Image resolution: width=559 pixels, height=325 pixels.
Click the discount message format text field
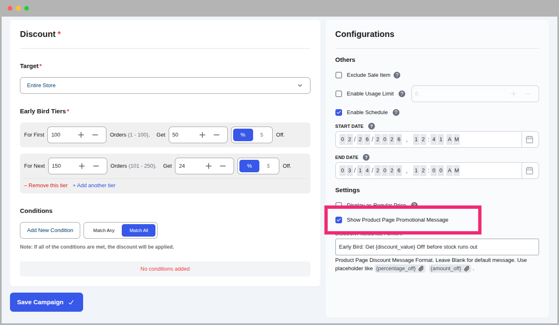coord(437,247)
